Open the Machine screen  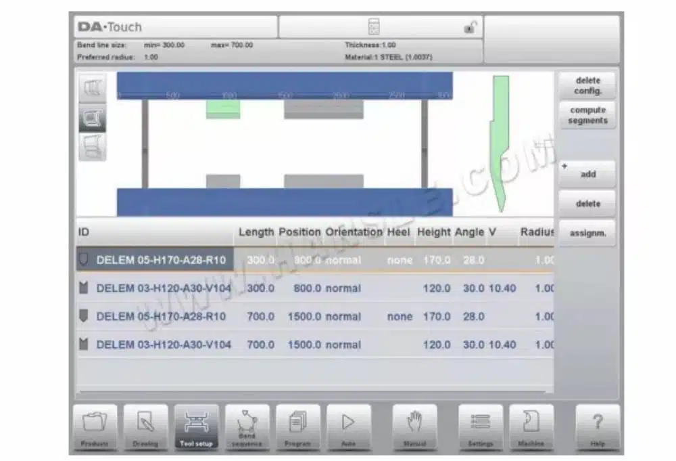click(531, 426)
